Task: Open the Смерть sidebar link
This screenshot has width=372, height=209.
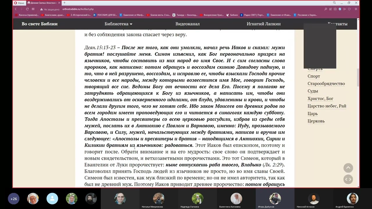Action: click(315, 69)
